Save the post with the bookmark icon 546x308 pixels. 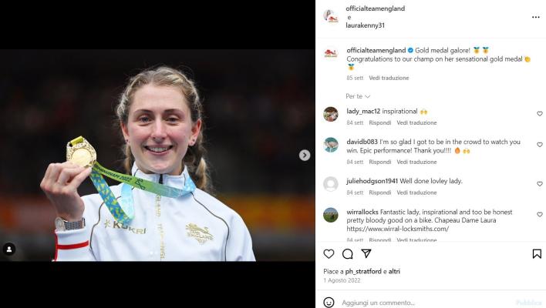click(537, 254)
